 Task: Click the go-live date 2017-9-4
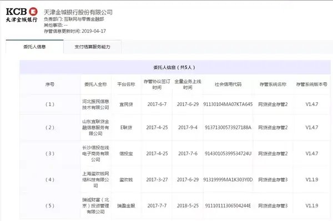point(188,128)
